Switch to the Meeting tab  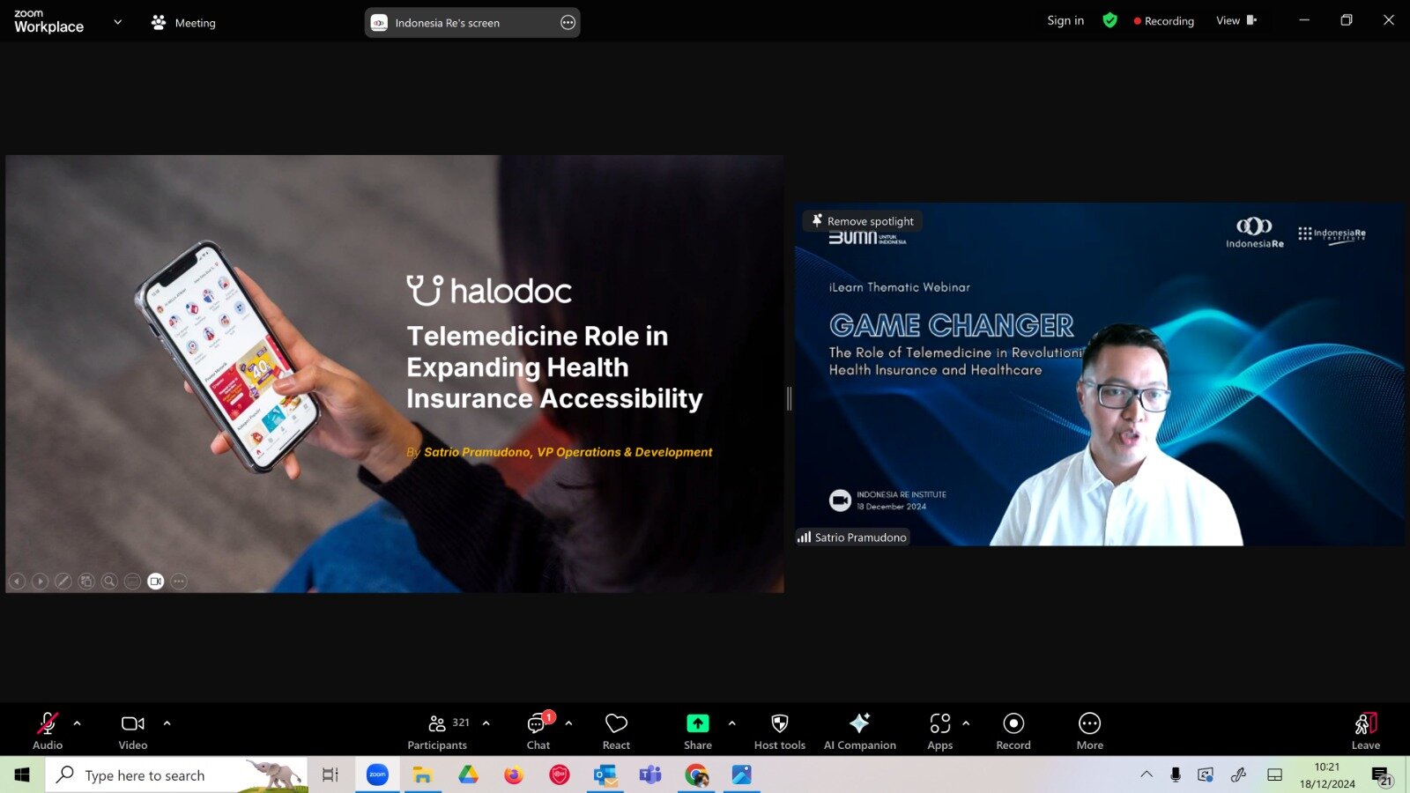click(183, 23)
